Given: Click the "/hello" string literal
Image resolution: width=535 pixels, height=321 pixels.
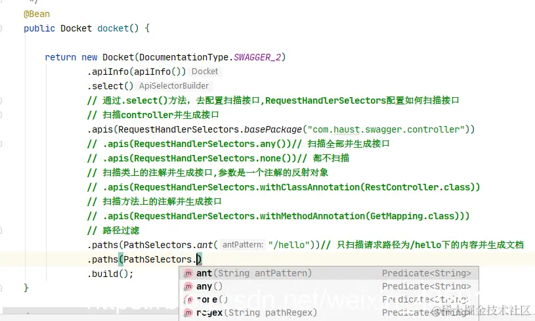Looking at the screenshot, I should 289,245.
